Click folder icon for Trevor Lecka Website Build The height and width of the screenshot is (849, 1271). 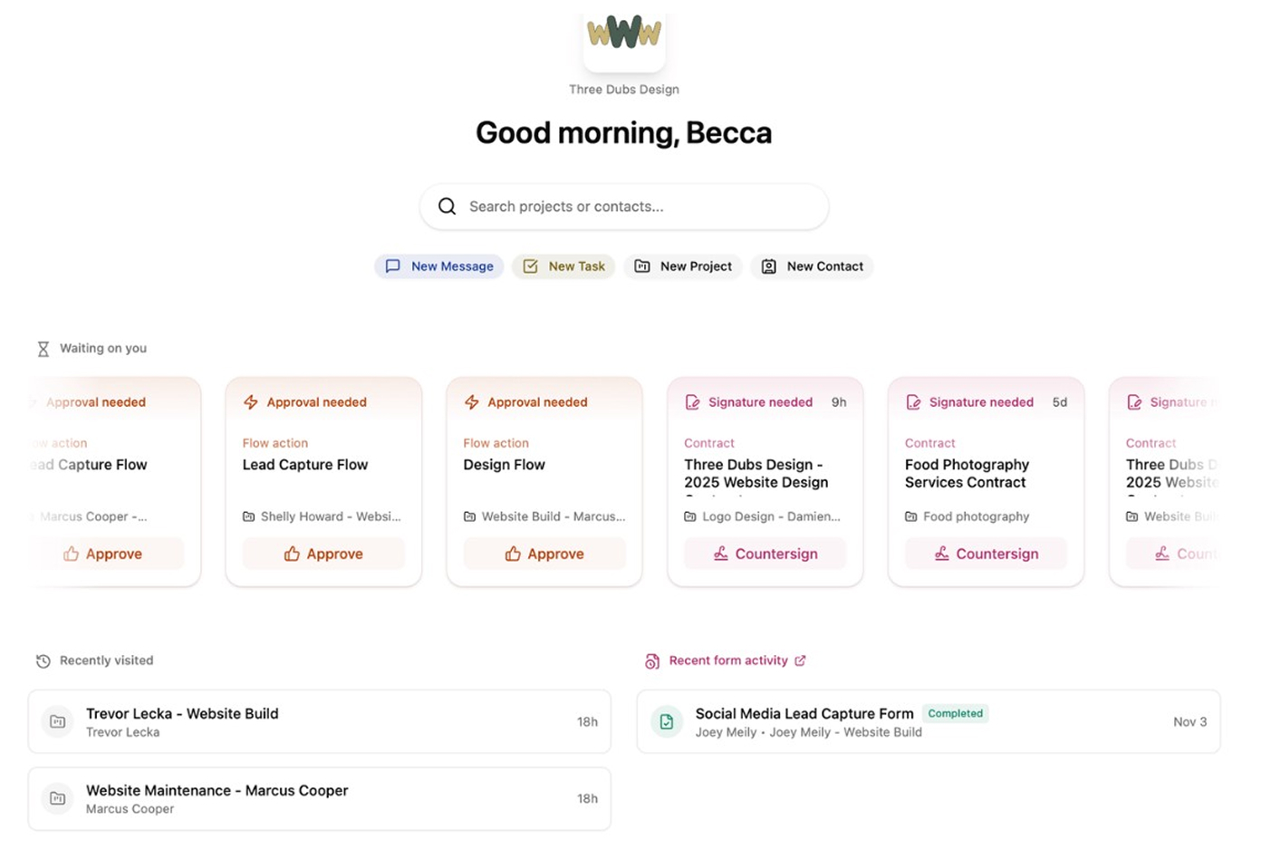(58, 722)
